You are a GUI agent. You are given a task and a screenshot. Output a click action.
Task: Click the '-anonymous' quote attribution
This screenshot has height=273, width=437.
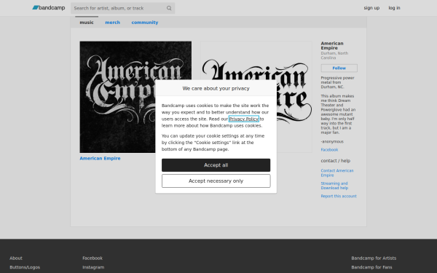(x=332, y=141)
